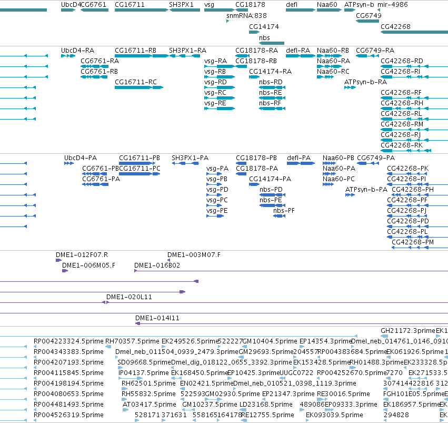Select EST RE30016.5prime label
The image size is (448, 423).
point(343,394)
